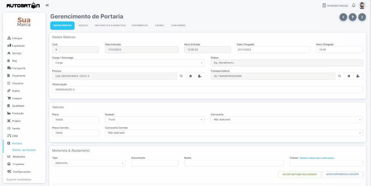
Task: Search Pessoa with the magnifier icon
Action: click(181, 76)
